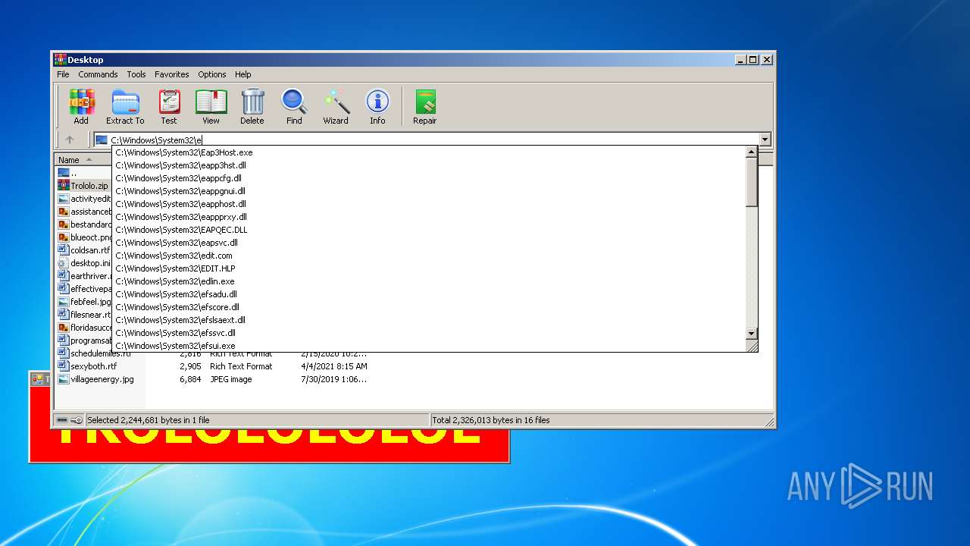970x546 pixels.
Task: Select febfeel.jpg file
Action: (x=84, y=302)
